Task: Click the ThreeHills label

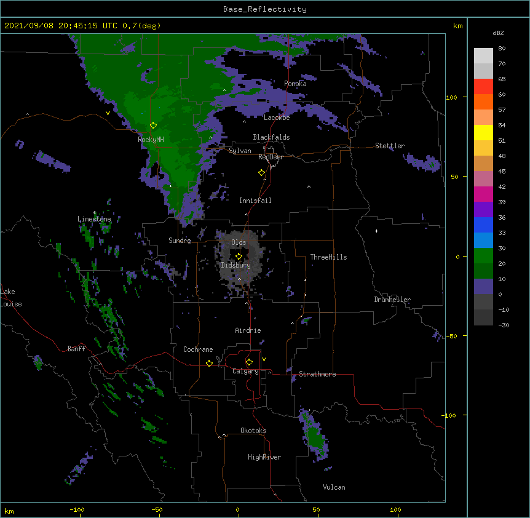Action: pos(328,257)
